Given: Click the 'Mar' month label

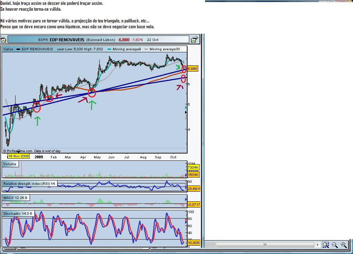Looking at the screenshot, I should tap(68, 157).
